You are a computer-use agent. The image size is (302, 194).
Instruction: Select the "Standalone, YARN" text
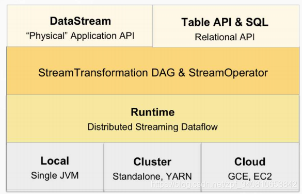point(152,176)
